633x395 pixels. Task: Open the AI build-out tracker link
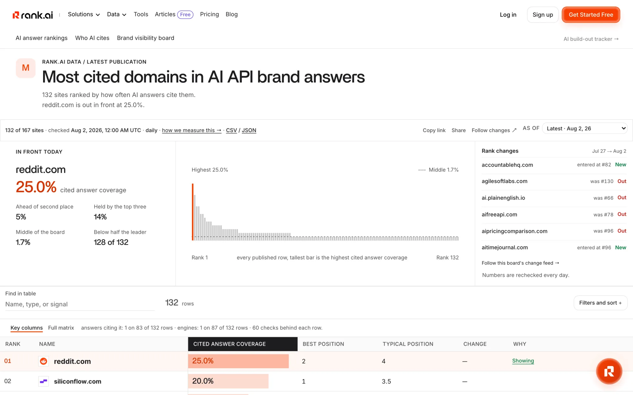click(591, 39)
